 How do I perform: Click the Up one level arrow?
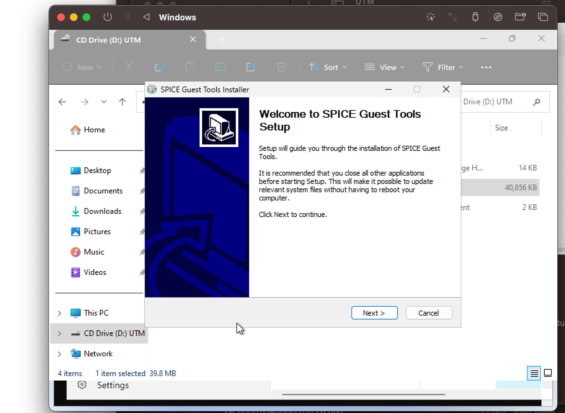point(122,102)
